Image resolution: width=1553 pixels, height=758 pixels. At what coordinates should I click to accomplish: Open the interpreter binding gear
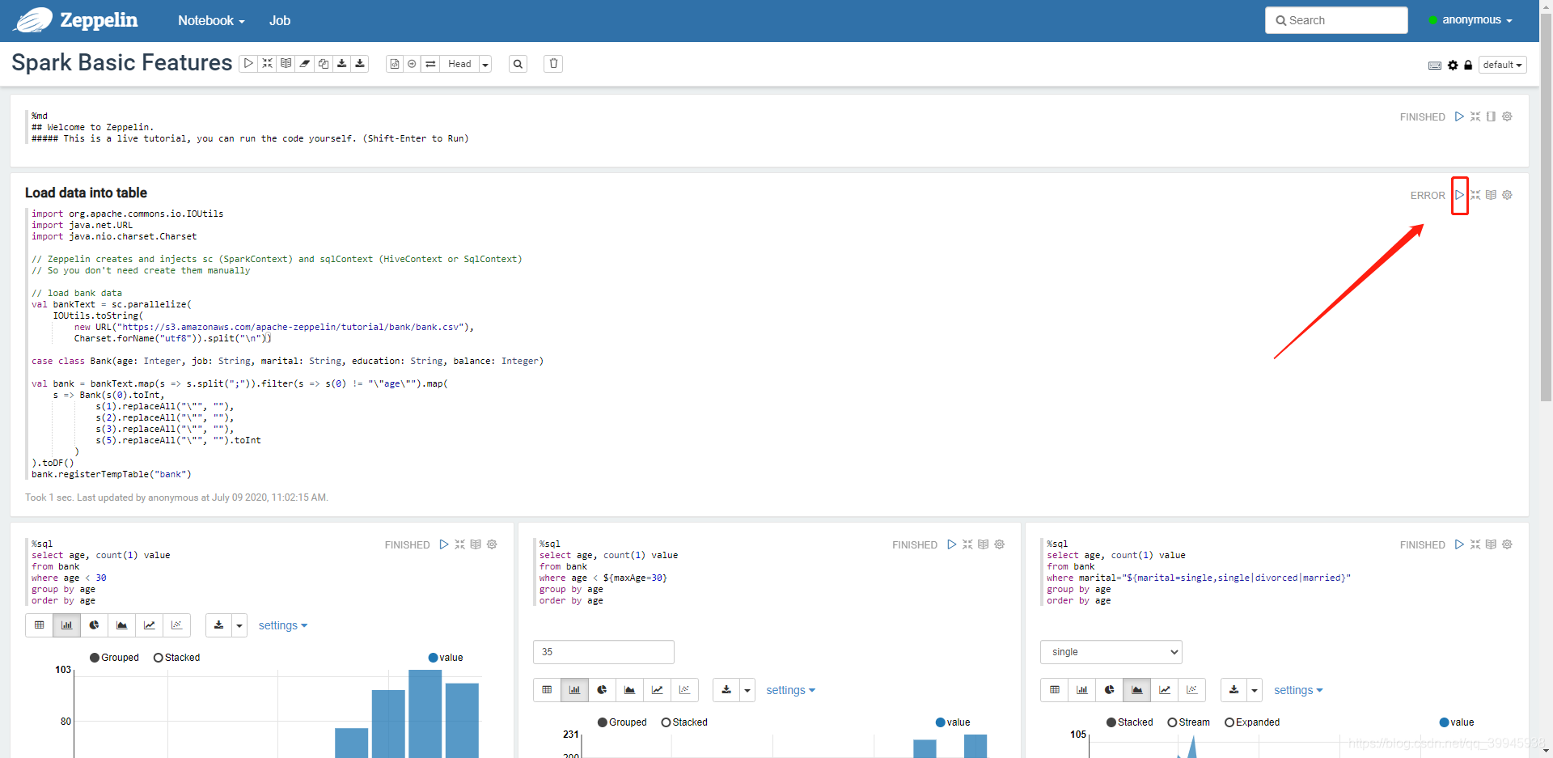tap(1453, 66)
